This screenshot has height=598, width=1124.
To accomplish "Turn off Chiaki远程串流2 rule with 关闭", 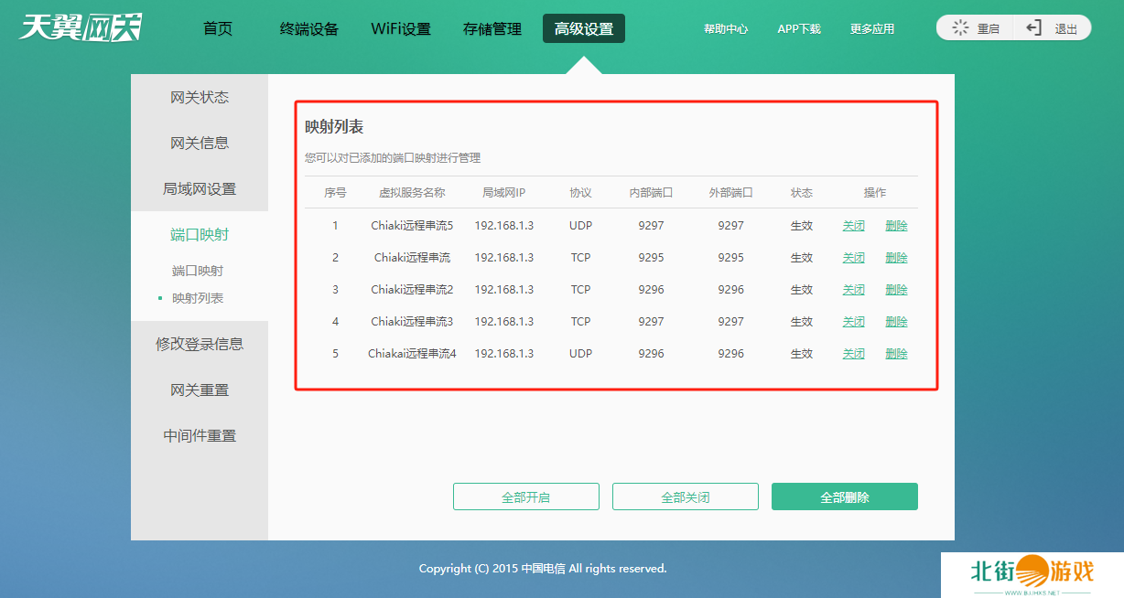I will pos(853,290).
